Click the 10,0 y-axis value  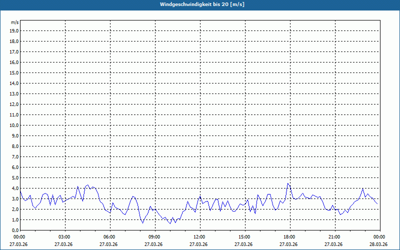14,125
